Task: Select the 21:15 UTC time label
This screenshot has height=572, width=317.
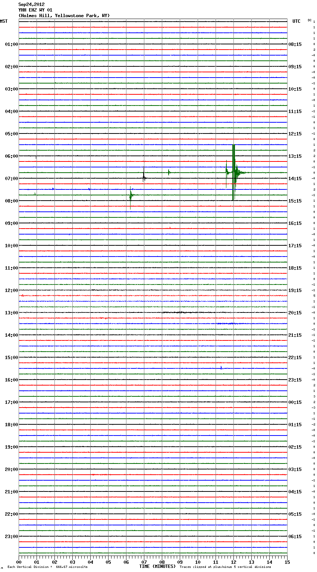Action: click(295, 335)
